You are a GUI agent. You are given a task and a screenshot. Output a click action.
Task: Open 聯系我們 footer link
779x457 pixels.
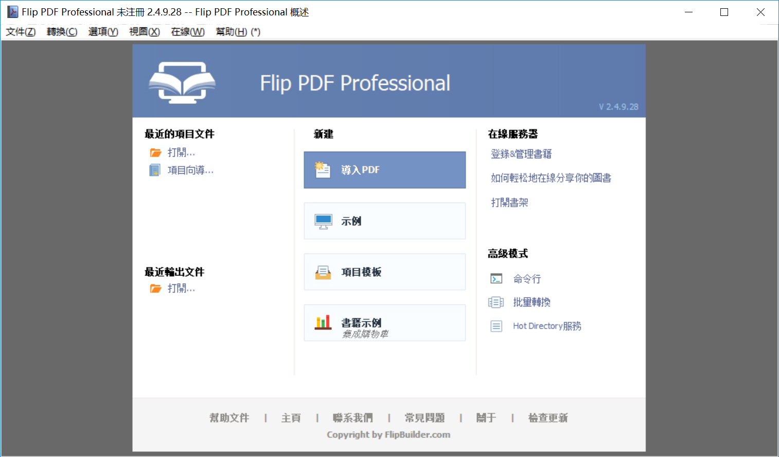click(x=352, y=418)
